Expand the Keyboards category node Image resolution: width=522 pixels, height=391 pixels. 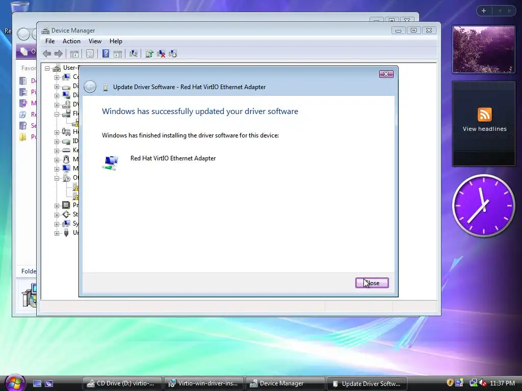[57, 151]
